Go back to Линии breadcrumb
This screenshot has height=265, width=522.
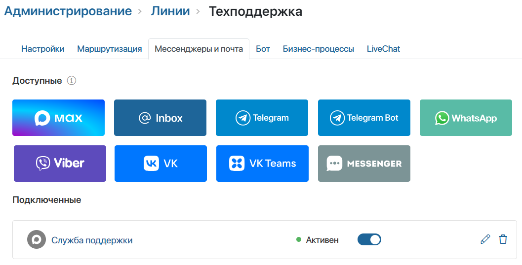[170, 11]
